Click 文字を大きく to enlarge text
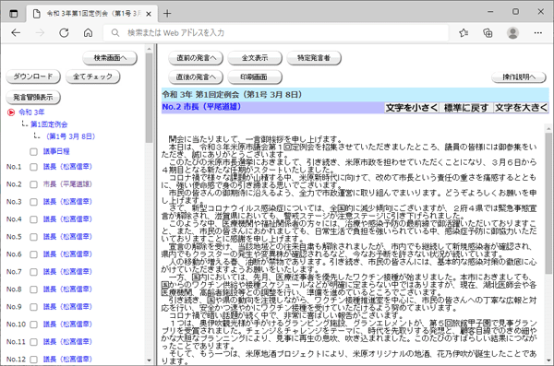Screen dimensions: 554x366 (x=521, y=108)
